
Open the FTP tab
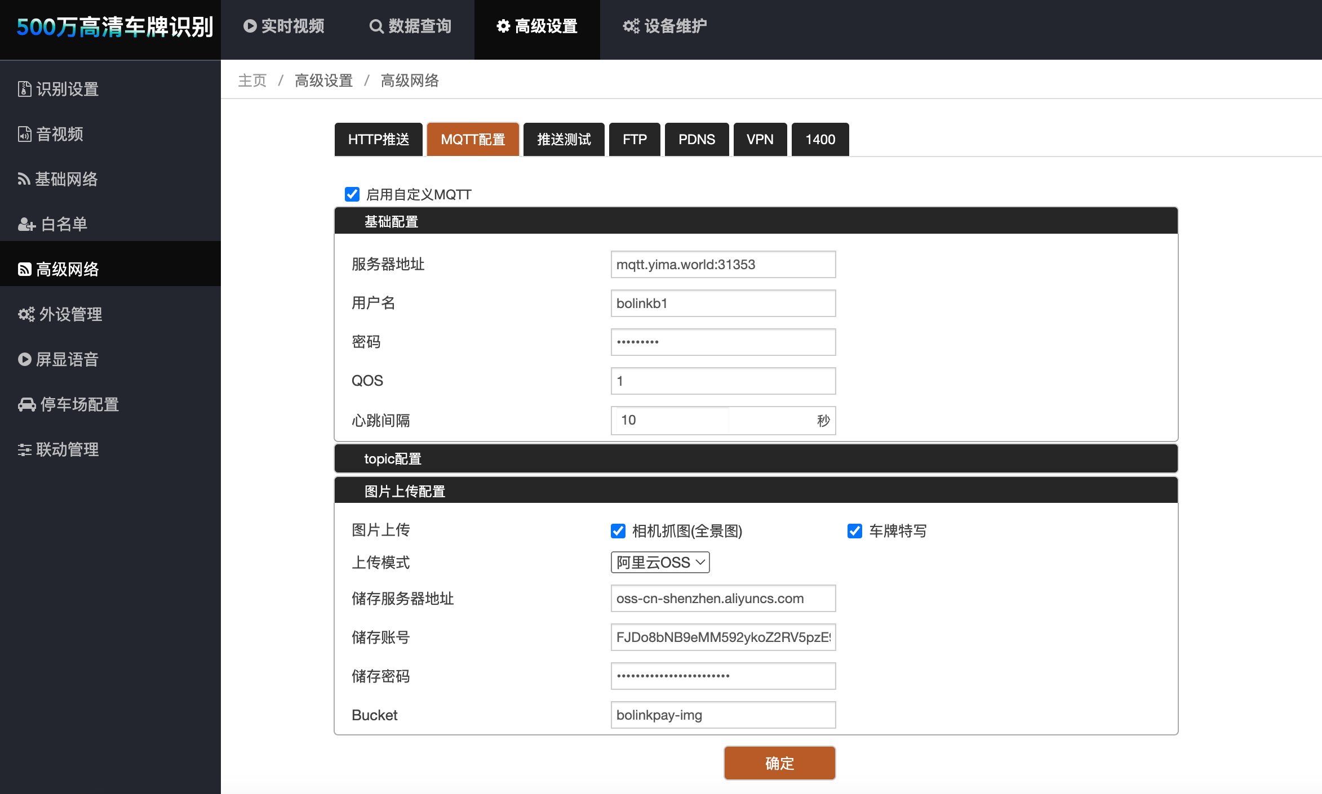coord(635,139)
